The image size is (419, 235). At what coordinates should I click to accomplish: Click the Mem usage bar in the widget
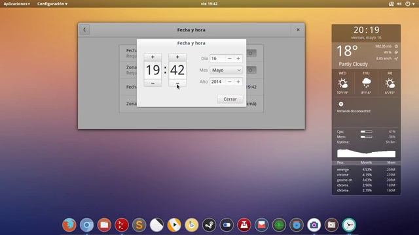(367, 136)
